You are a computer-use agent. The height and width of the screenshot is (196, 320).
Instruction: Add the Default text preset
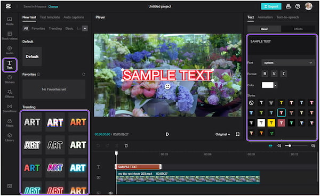click(32, 56)
